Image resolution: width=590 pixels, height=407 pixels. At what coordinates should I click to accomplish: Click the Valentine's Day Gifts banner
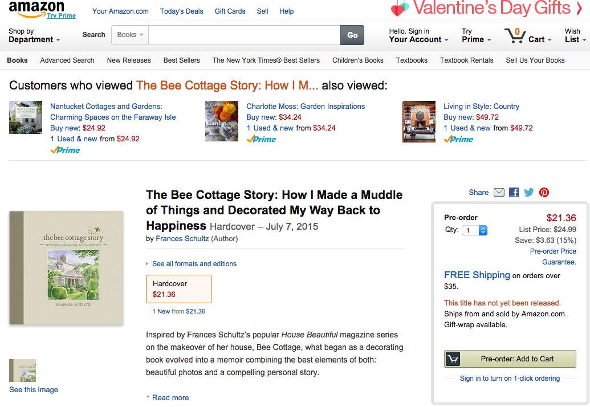[x=488, y=9]
